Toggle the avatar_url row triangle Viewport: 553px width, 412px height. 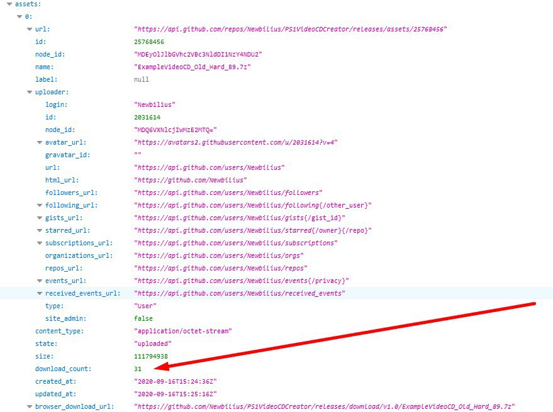(40, 143)
